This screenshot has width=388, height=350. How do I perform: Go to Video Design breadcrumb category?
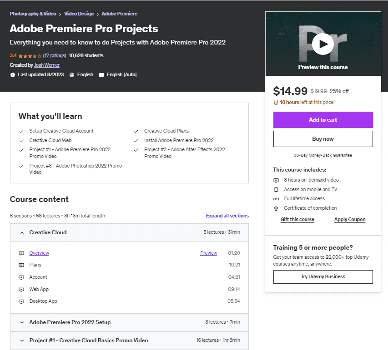pos(79,14)
